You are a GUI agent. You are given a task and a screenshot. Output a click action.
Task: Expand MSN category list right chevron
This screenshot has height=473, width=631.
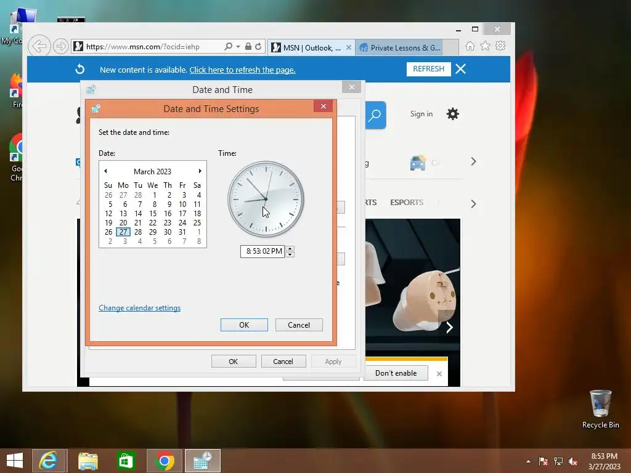[474, 204]
